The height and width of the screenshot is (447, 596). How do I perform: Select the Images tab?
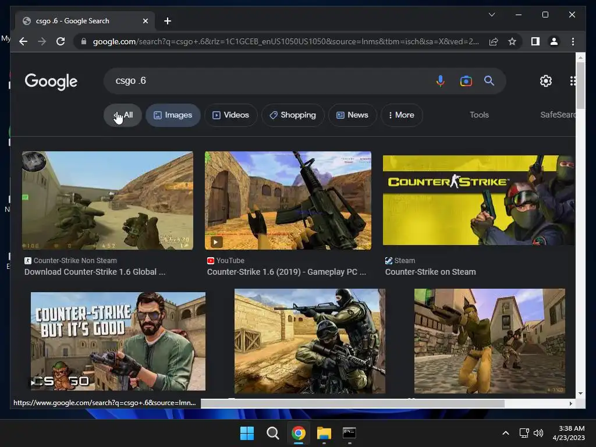pos(173,115)
